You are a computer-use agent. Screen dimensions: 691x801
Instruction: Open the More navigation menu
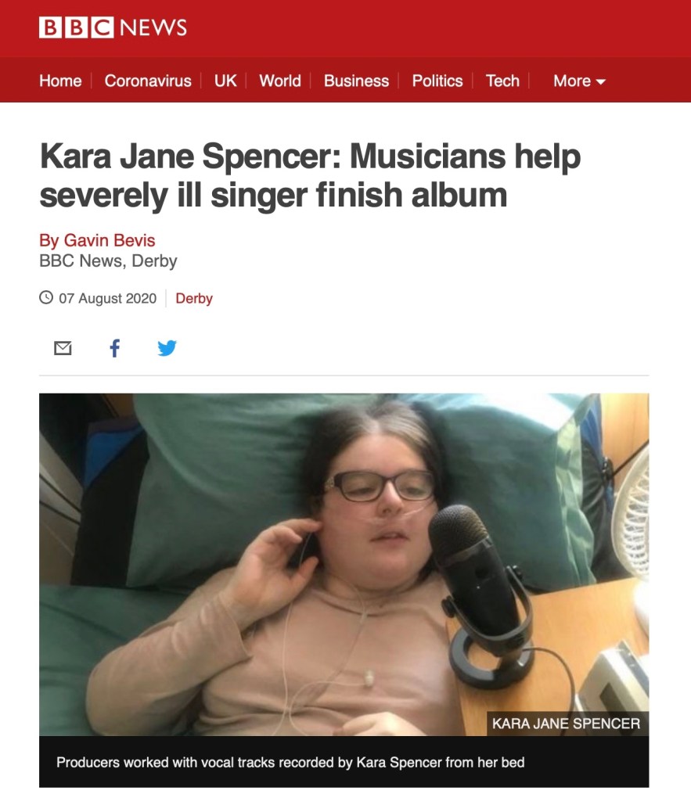(x=580, y=81)
